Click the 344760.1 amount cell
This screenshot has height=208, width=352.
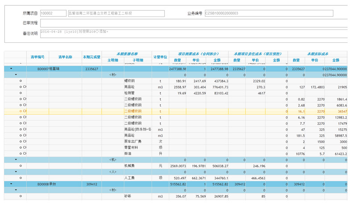217,178
